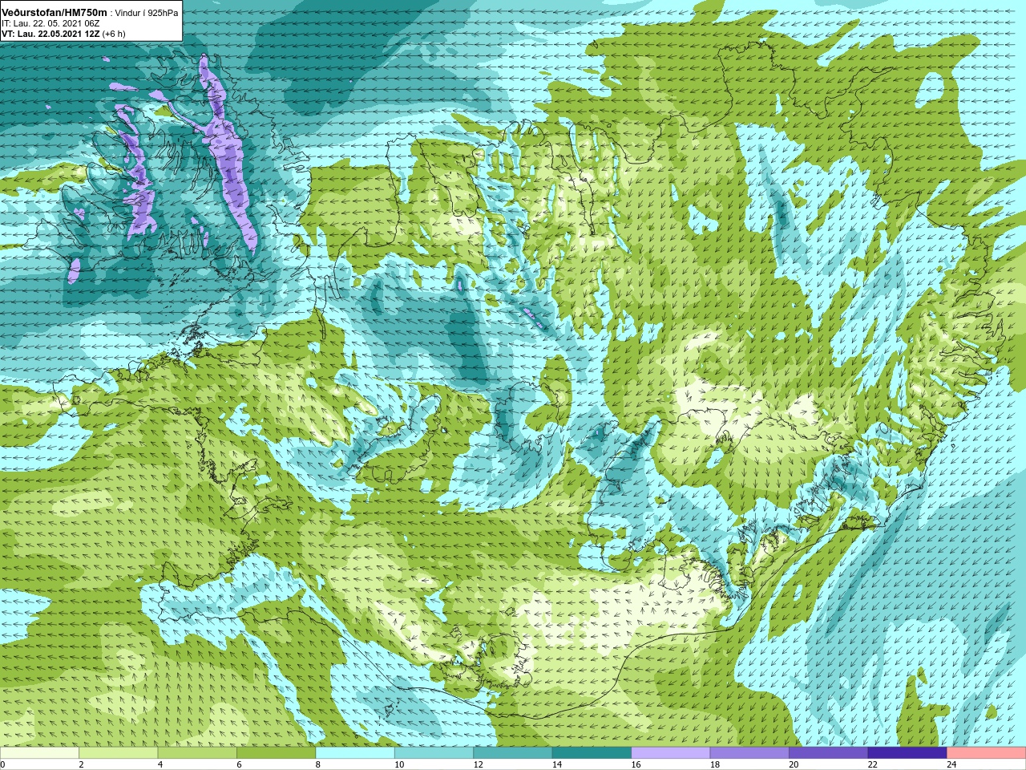This screenshot has height=770, width=1026.
Task: Click the legend scale value 0
Action: coord(3,764)
